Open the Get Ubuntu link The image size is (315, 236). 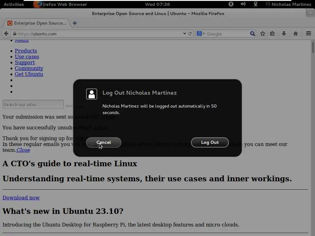29,74
